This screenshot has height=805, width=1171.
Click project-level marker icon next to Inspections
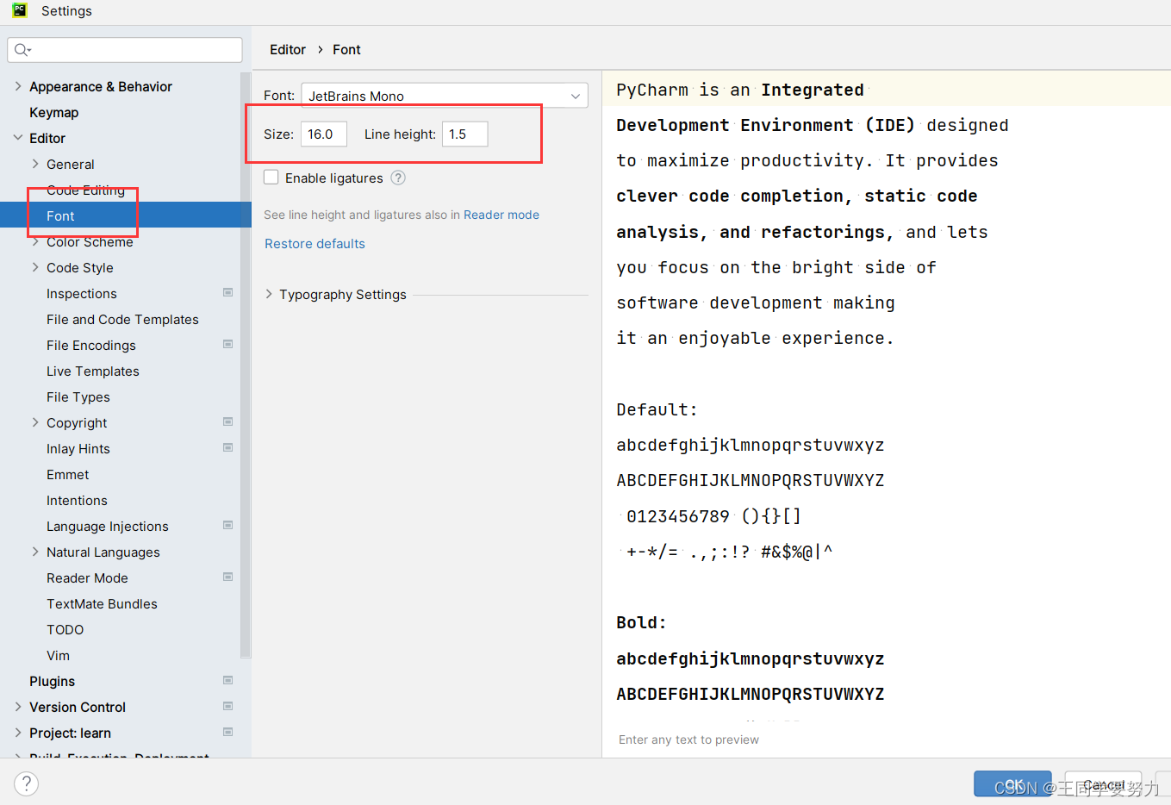point(227,292)
